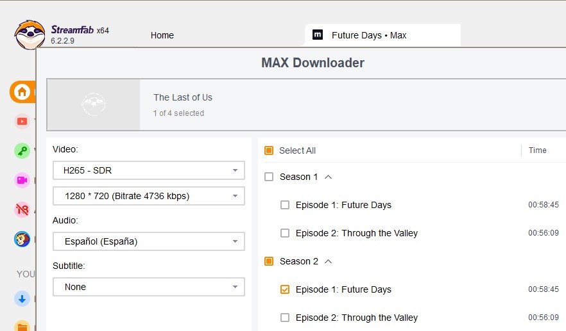The height and width of the screenshot is (331, 566).
Task: Click the Season 2 label
Action: 299,261
